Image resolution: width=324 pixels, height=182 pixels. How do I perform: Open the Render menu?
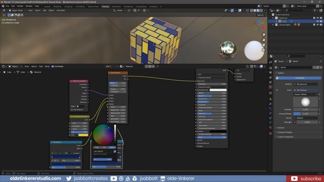(x=20, y=7)
